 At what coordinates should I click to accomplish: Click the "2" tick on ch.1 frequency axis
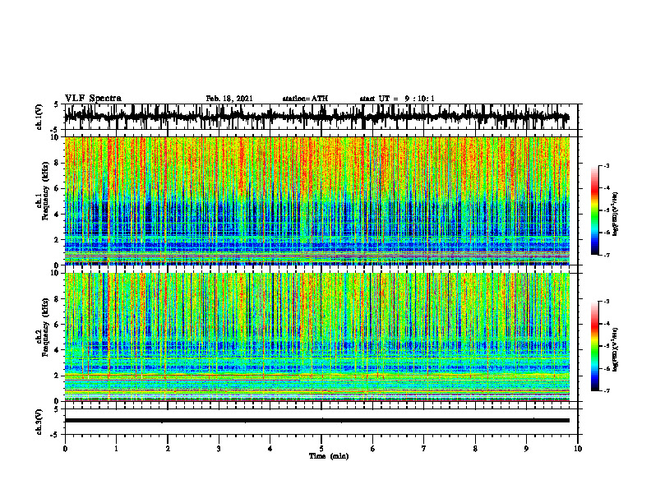tap(57, 239)
